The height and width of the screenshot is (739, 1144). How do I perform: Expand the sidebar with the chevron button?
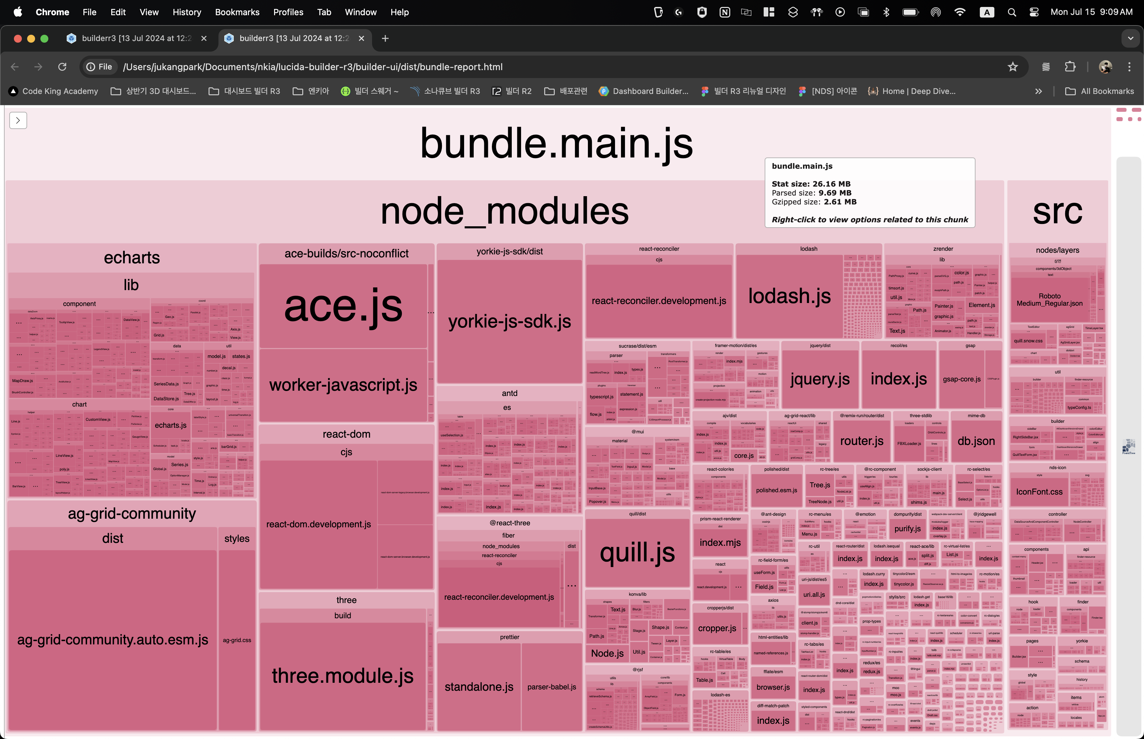[x=18, y=120]
